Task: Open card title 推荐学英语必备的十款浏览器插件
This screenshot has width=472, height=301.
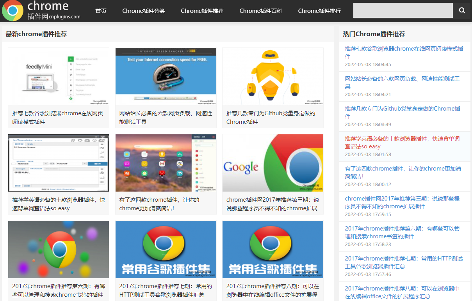Action: [x=59, y=204]
